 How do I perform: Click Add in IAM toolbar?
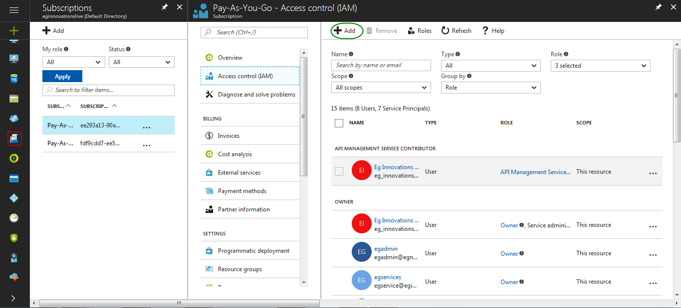pos(345,31)
